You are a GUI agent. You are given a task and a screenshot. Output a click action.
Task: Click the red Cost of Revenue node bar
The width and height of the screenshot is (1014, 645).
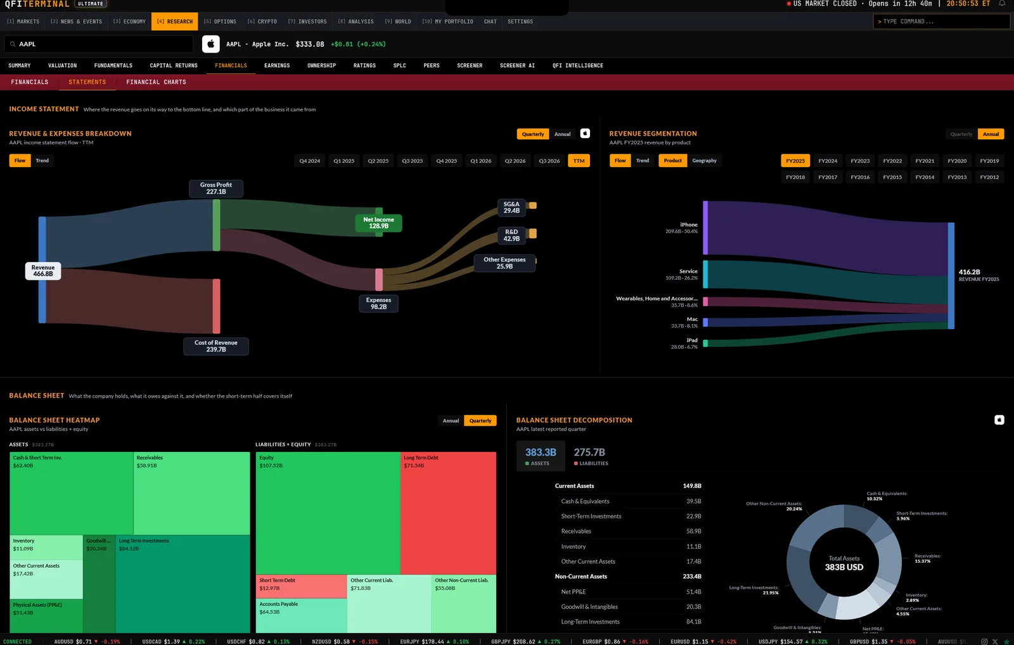click(216, 306)
